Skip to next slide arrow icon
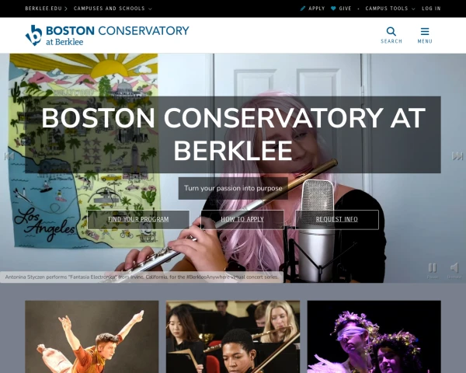This screenshot has height=373, width=466. pos(457,156)
